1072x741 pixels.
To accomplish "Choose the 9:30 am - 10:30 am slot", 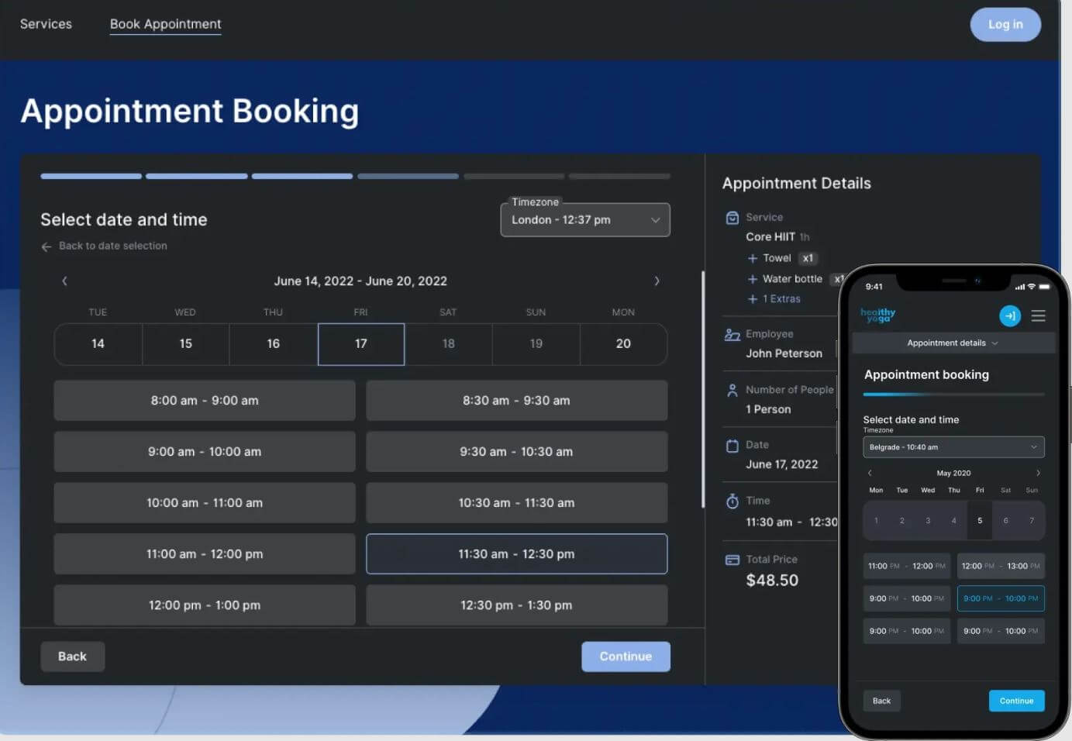I will pos(516,452).
